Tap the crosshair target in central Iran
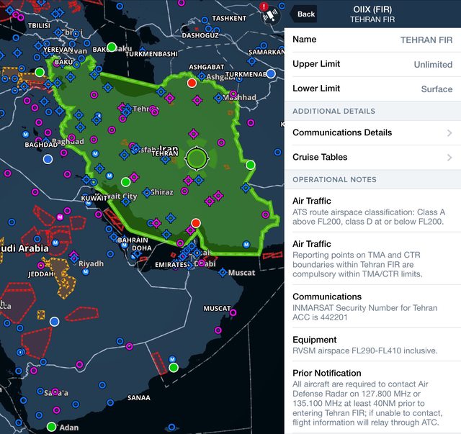Screen dimensions: 461x434 [197, 158]
